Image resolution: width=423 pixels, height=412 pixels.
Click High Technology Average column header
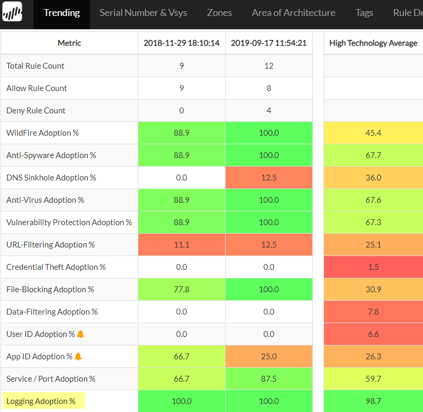[x=373, y=43]
